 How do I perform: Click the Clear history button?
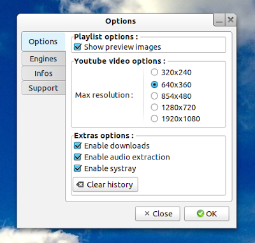tap(105, 184)
